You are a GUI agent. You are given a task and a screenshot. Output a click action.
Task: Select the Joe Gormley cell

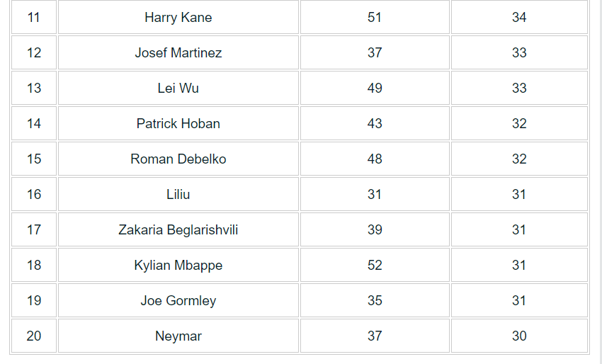[x=178, y=300]
